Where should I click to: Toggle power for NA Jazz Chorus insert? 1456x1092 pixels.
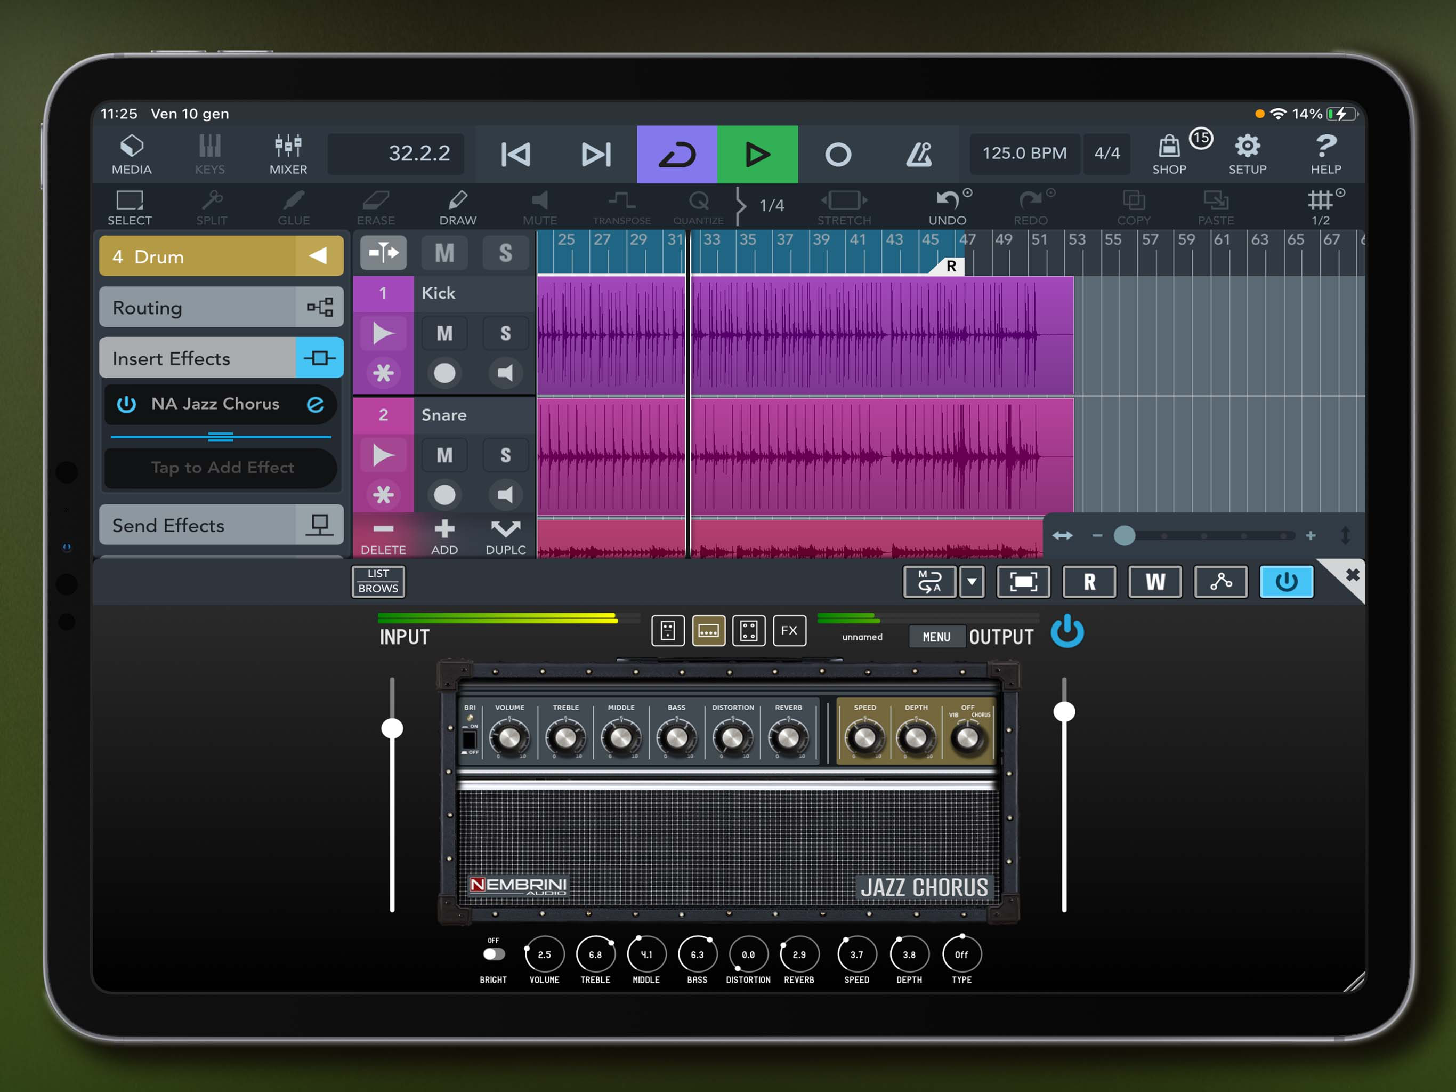pos(126,404)
